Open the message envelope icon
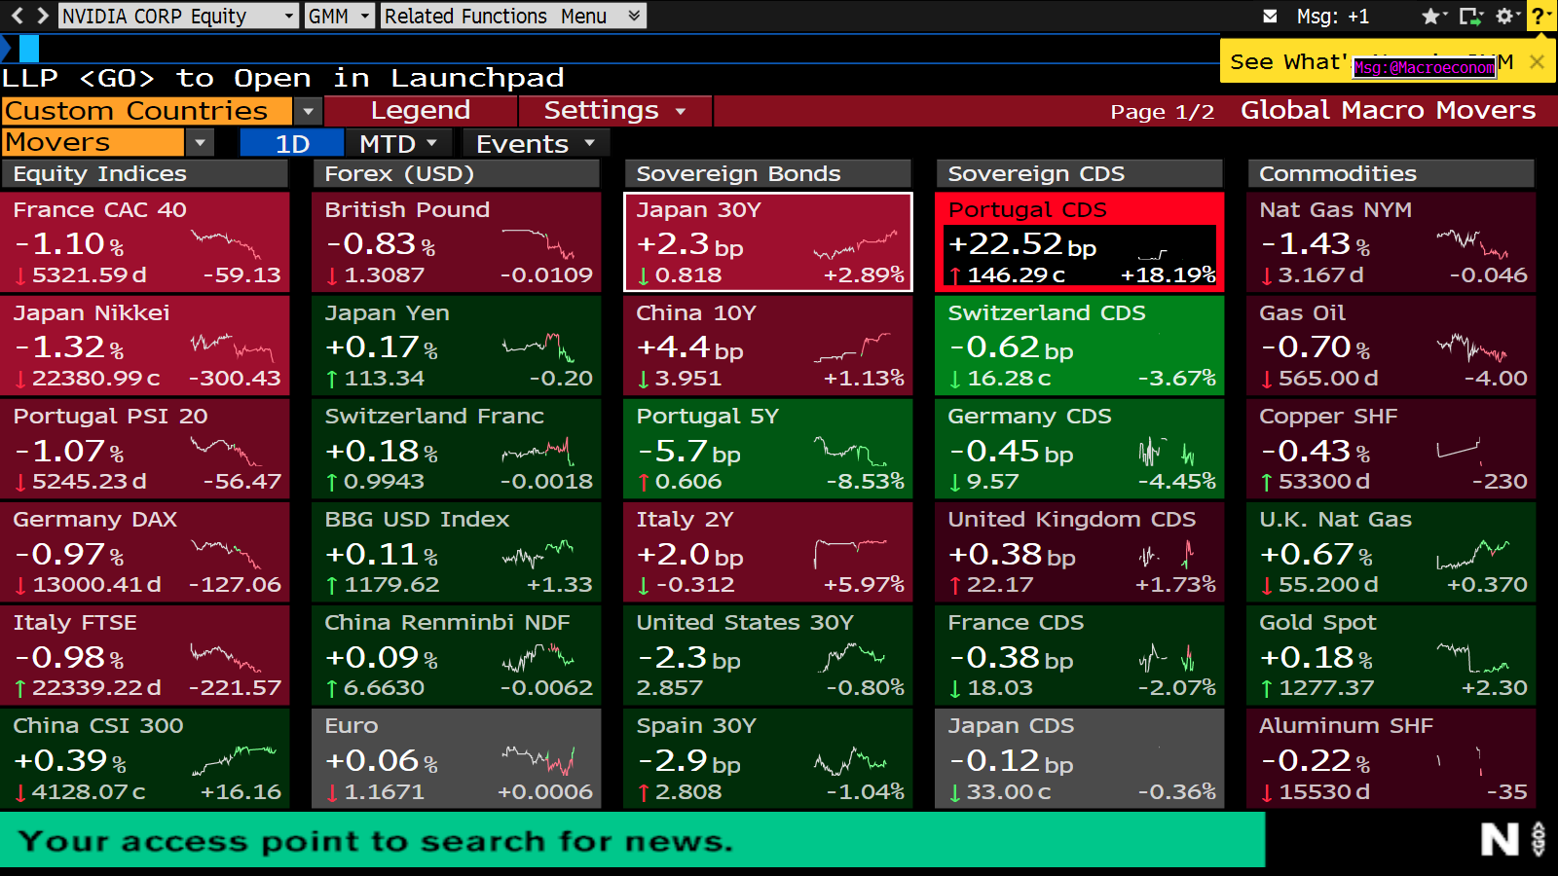1558x876 pixels. pyautogui.click(x=1270, y=16)
